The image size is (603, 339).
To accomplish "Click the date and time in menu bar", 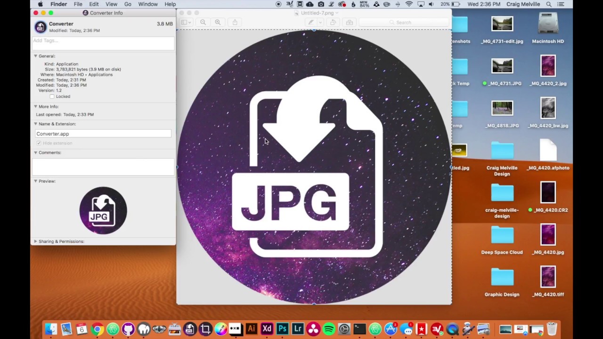I will point(484,4).
